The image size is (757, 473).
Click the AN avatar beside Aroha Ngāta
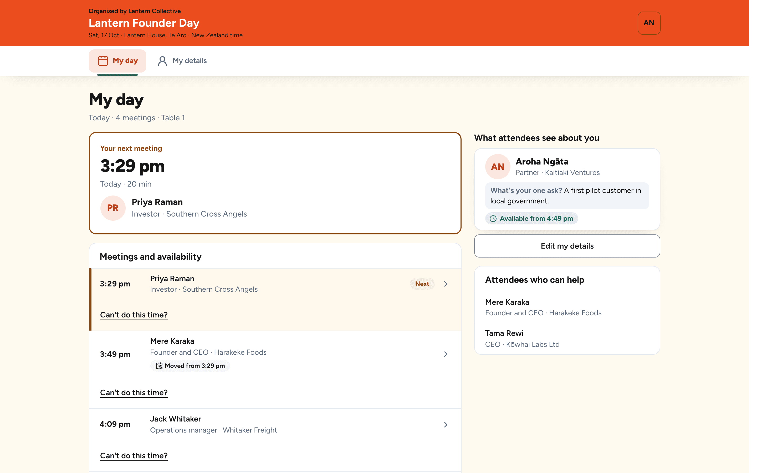pyautogui.click(x=497, y=167)
